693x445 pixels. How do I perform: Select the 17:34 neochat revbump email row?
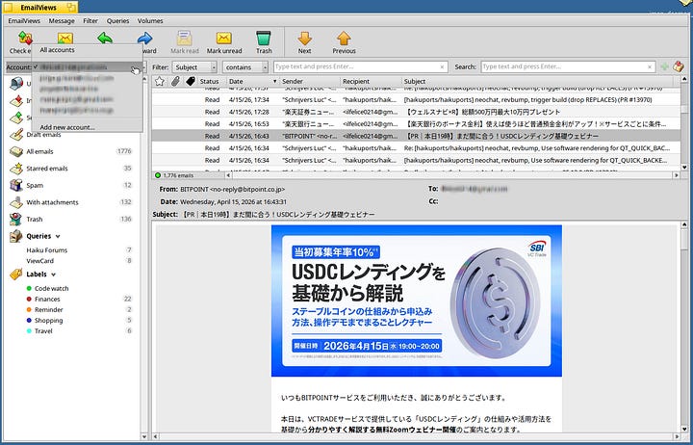(x=416, y=100)
